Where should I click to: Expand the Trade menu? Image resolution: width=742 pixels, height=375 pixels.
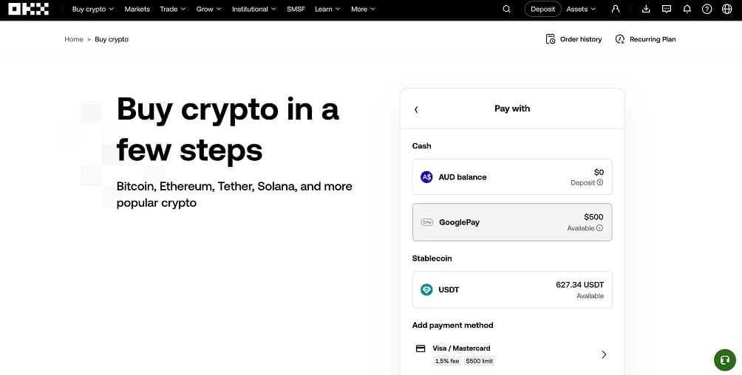click(173, 9)
